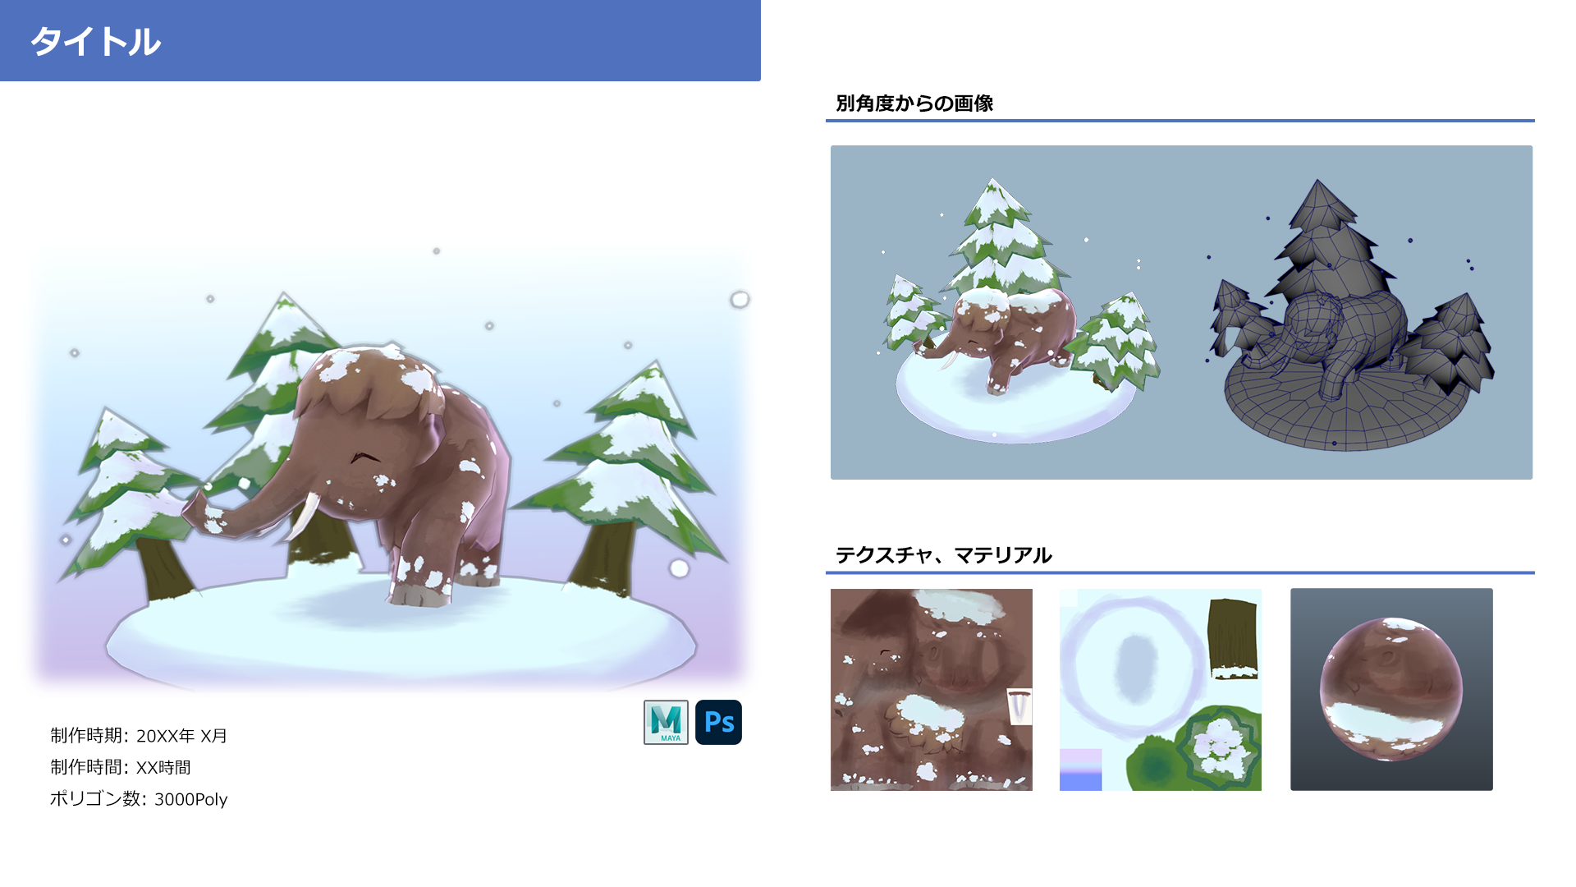
Task: Select the material sphere preview
Action: point(1391,690)
